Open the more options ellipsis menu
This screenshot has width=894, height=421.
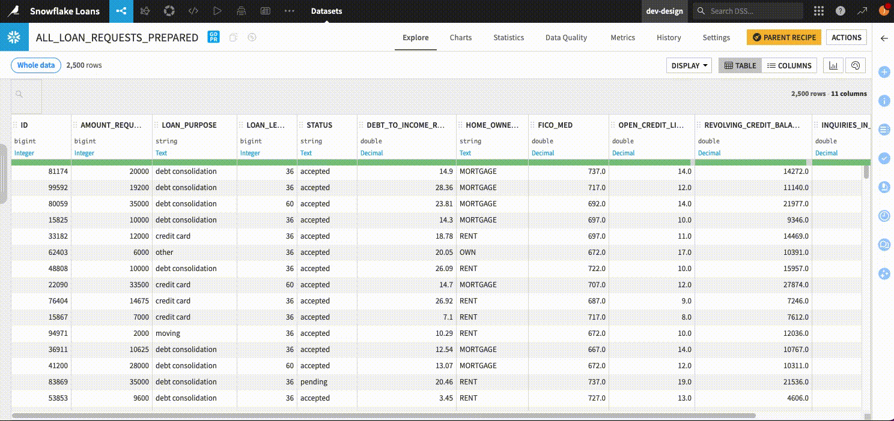(290, 11)
